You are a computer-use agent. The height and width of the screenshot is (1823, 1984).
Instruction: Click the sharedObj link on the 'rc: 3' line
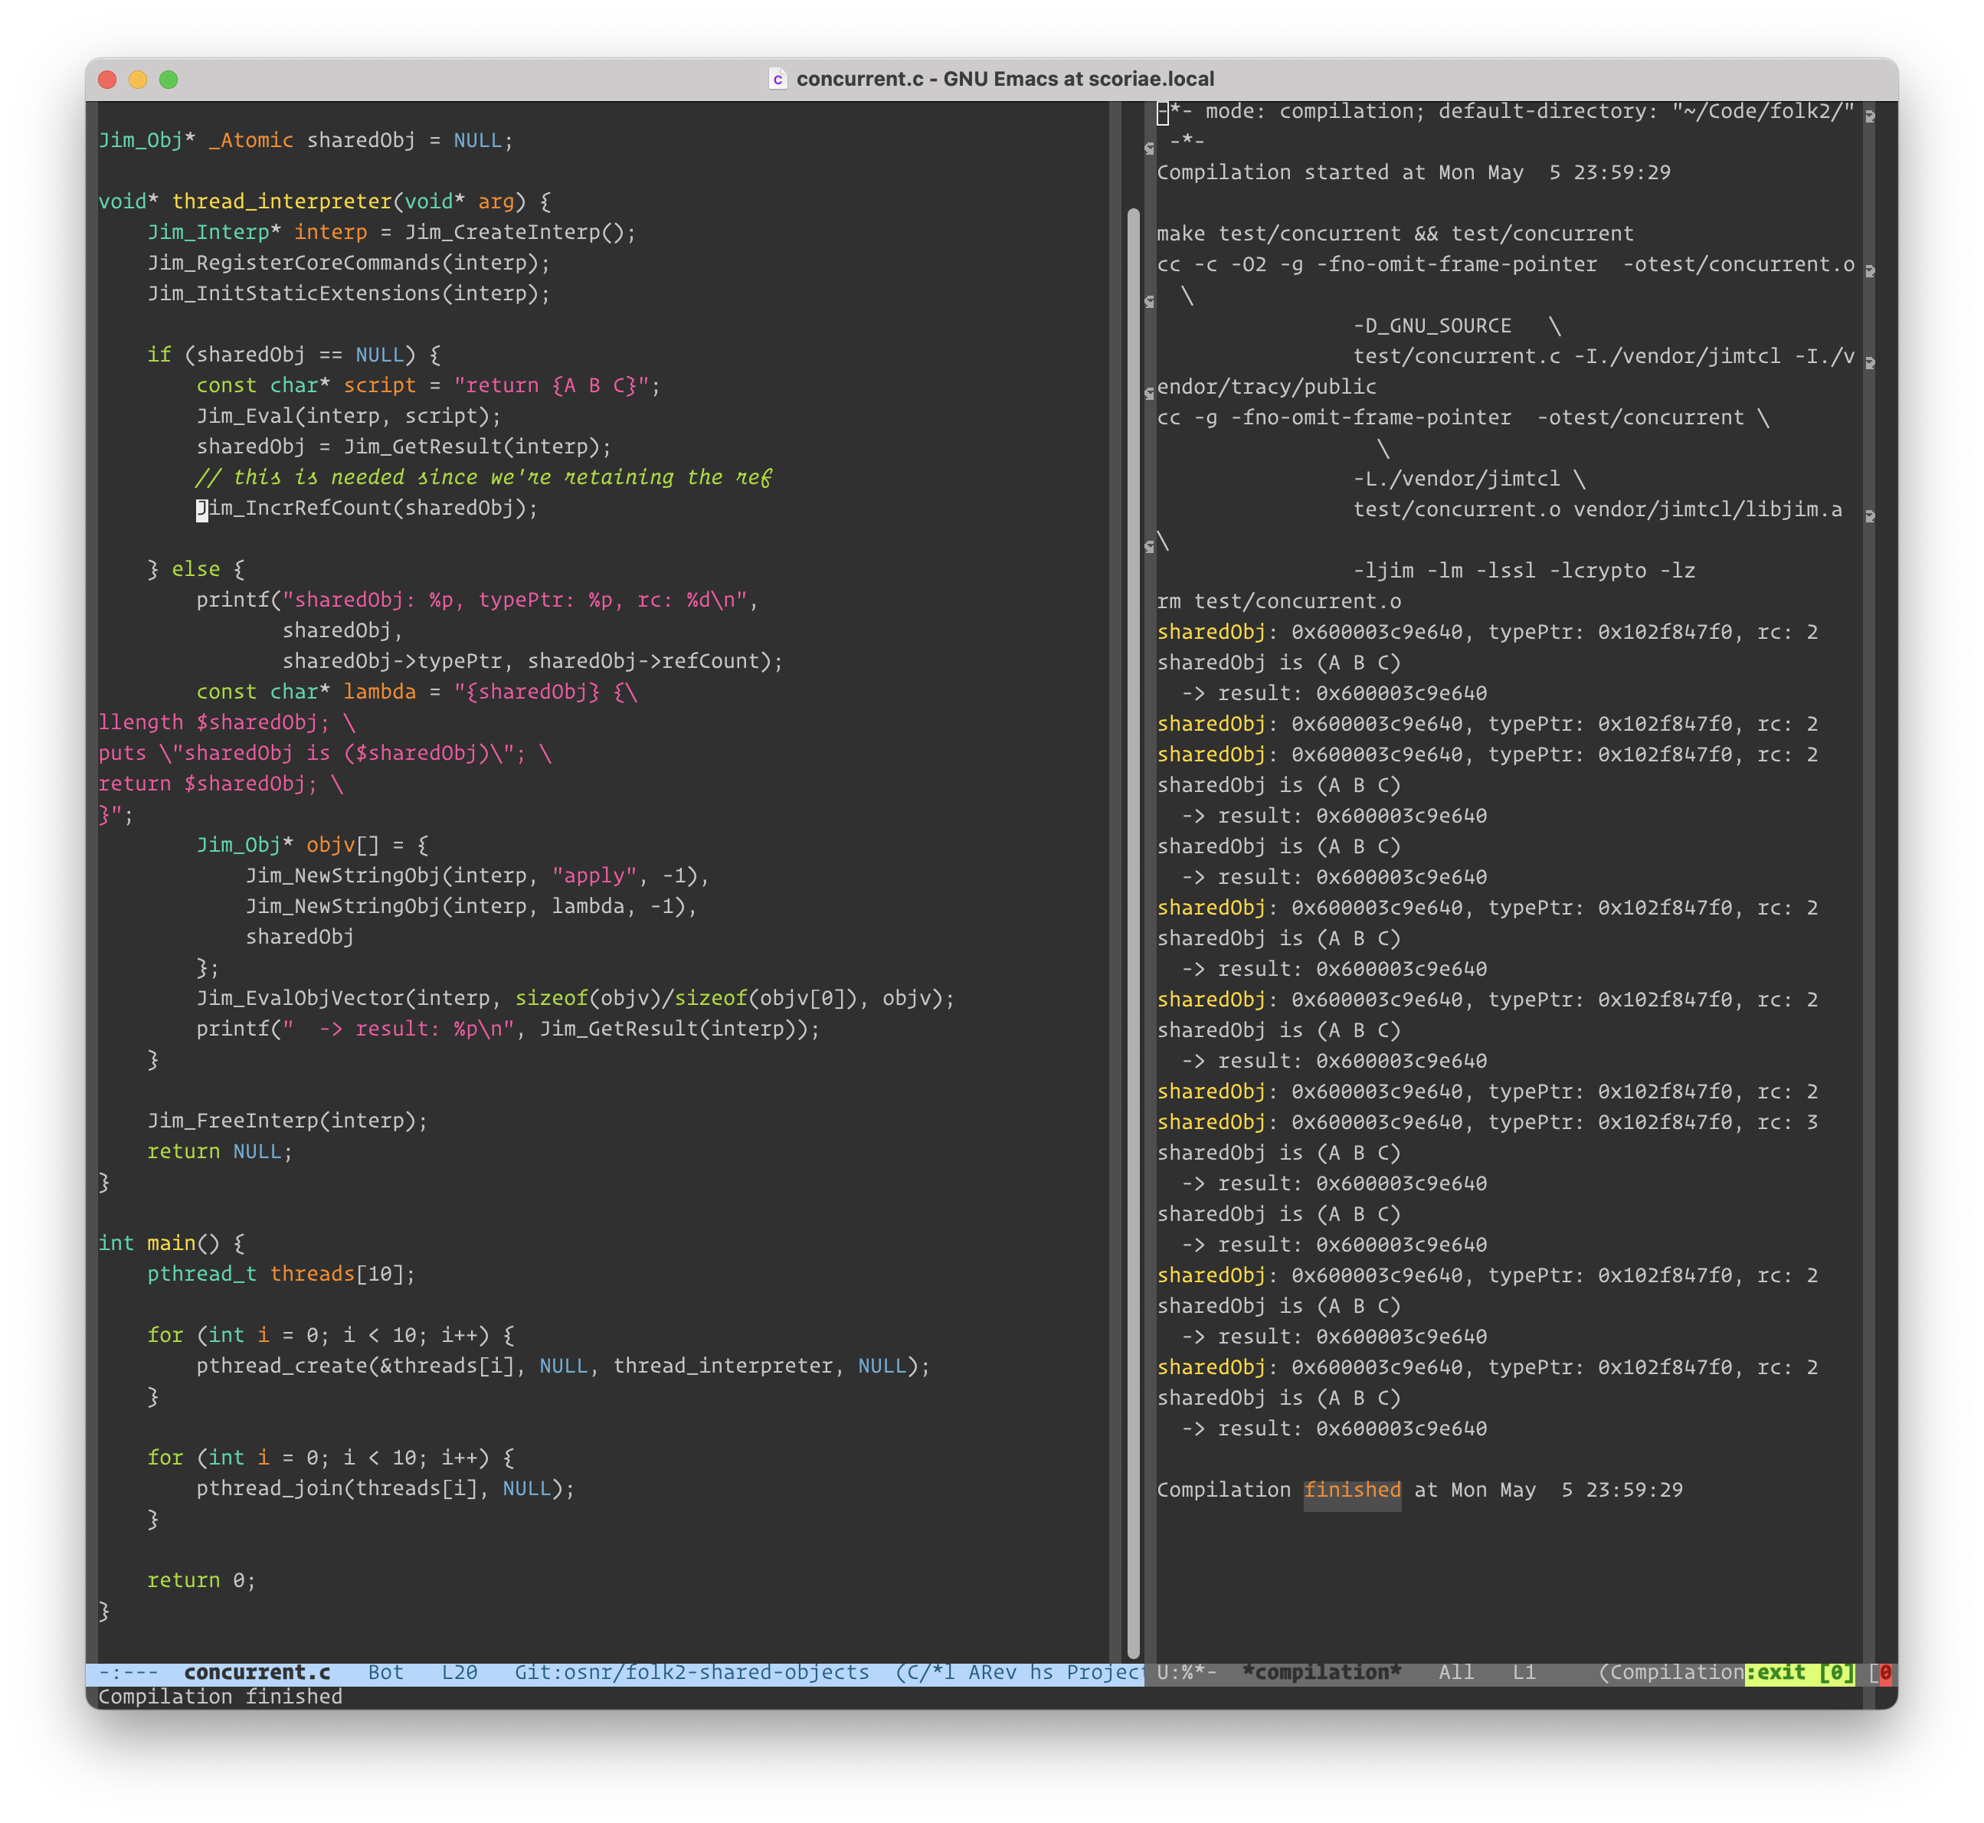pyautogui.click(x=1210, y=1121)
